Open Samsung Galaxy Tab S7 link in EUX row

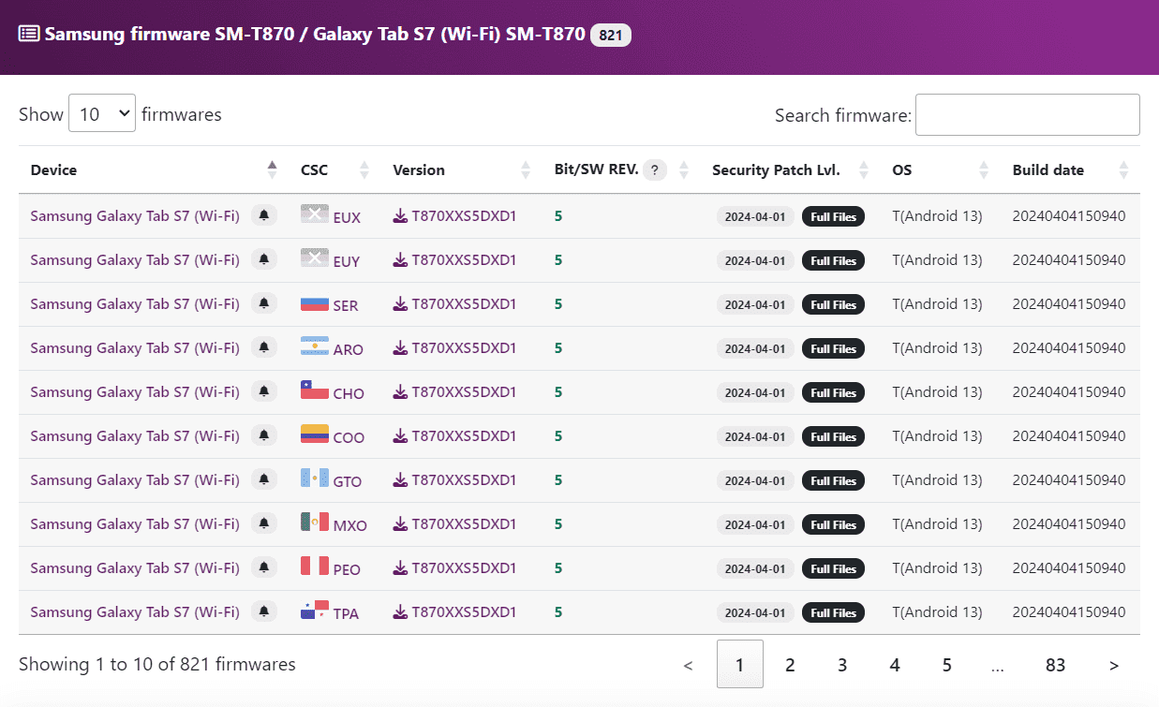point(135,216)
